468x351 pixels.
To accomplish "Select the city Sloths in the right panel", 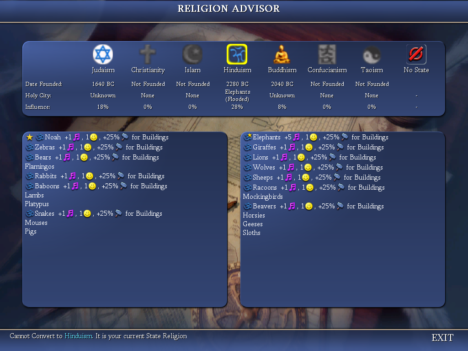I will tap(252, 233).
